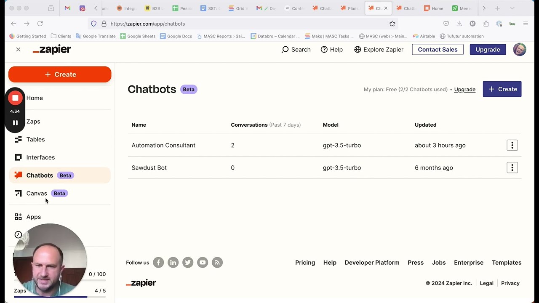The image size is (539, 303).
Task: Click the Updated column header
Action: pos(425,125)
